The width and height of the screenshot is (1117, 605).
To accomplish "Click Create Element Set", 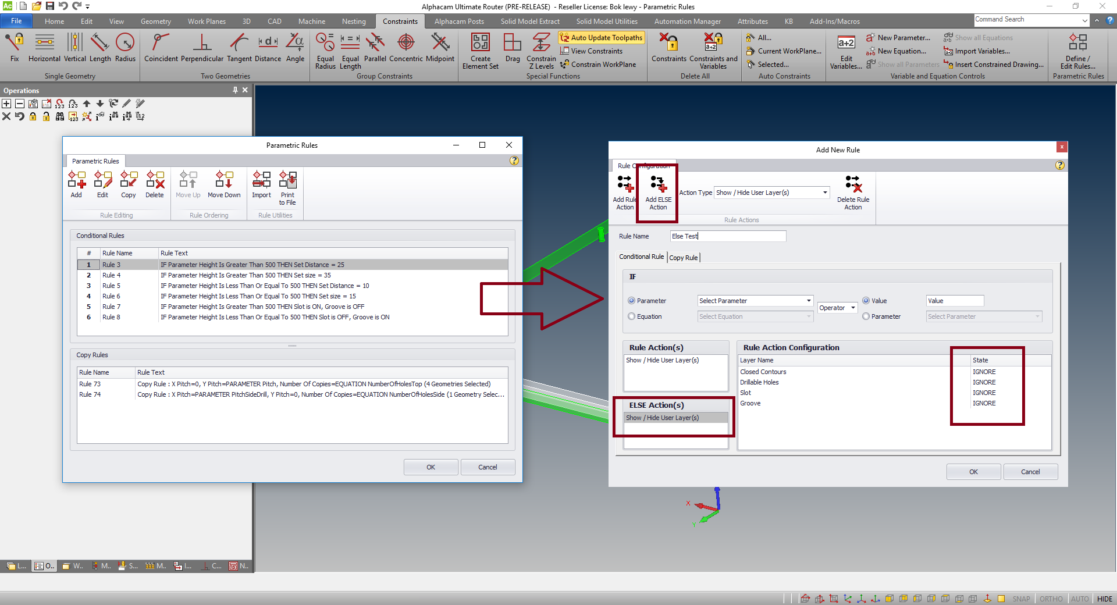I will pos(481,51).
